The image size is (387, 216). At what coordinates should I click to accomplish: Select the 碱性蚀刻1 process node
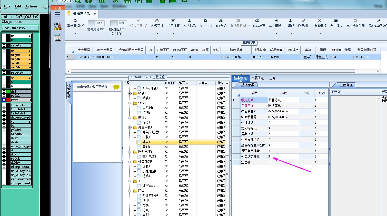[x=149, y=171]
